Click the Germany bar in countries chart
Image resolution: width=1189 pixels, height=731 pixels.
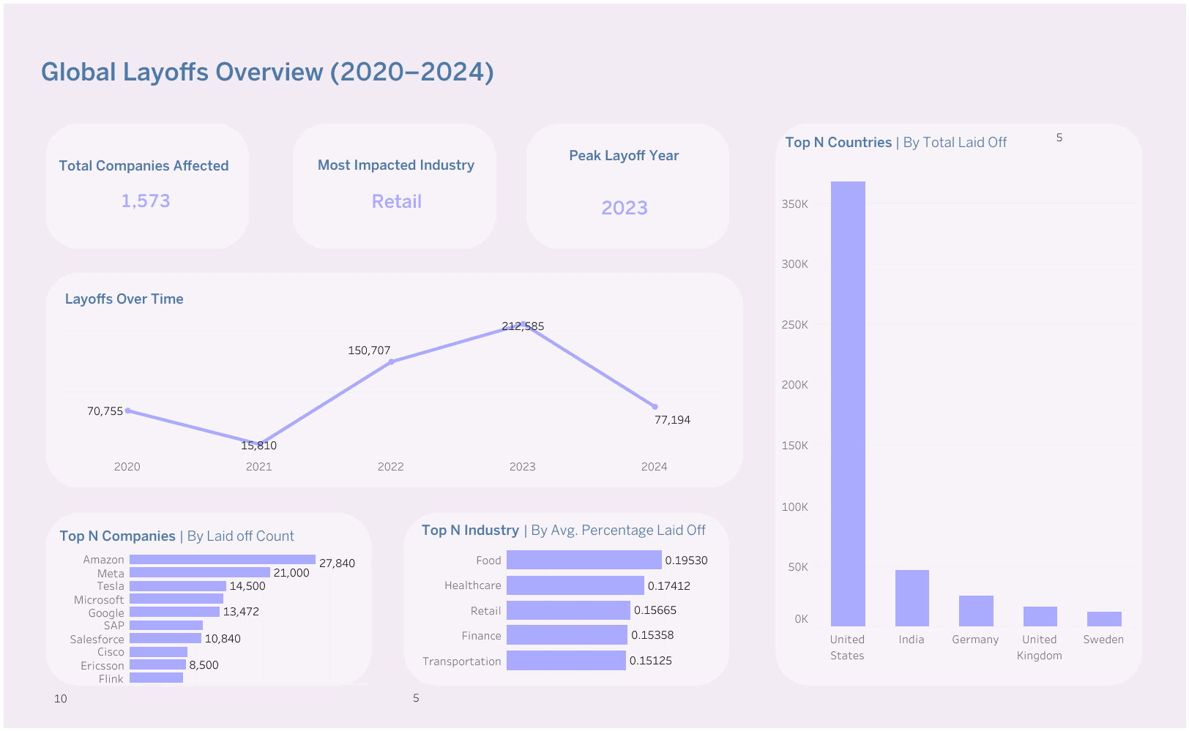pos(976,610)
